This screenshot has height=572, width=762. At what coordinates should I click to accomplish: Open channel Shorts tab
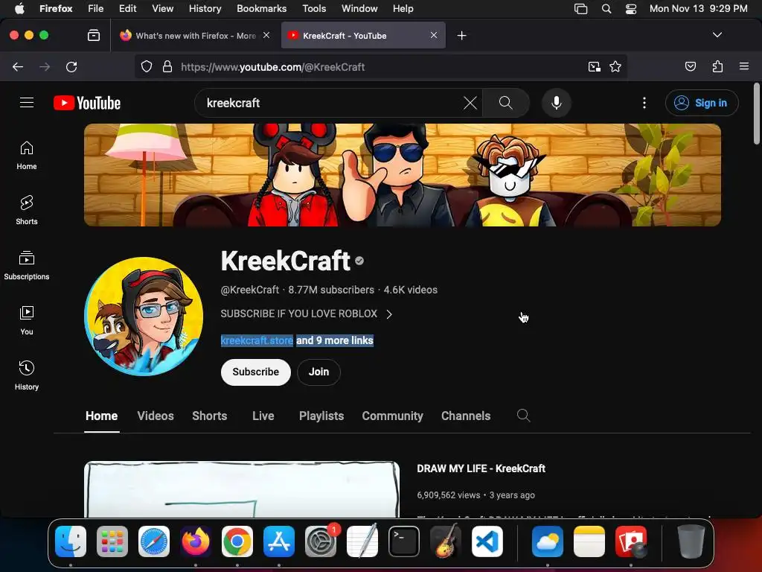(209, 416)
